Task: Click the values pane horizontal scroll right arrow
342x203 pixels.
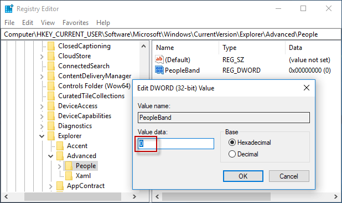Action: [336, 196]
